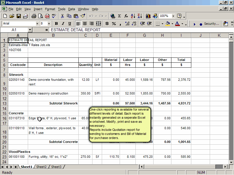
Task: Click the New workbook icon
Action: (5, 16)
